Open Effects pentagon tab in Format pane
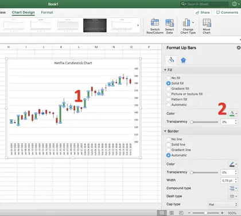 click(x=183, y=60)
